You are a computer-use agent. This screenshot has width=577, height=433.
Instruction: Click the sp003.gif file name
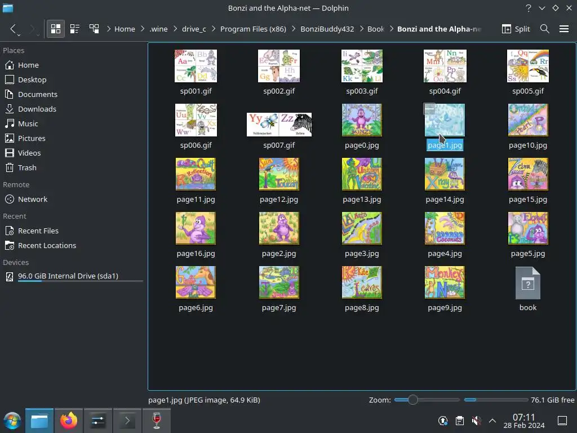tap(362, 91)
